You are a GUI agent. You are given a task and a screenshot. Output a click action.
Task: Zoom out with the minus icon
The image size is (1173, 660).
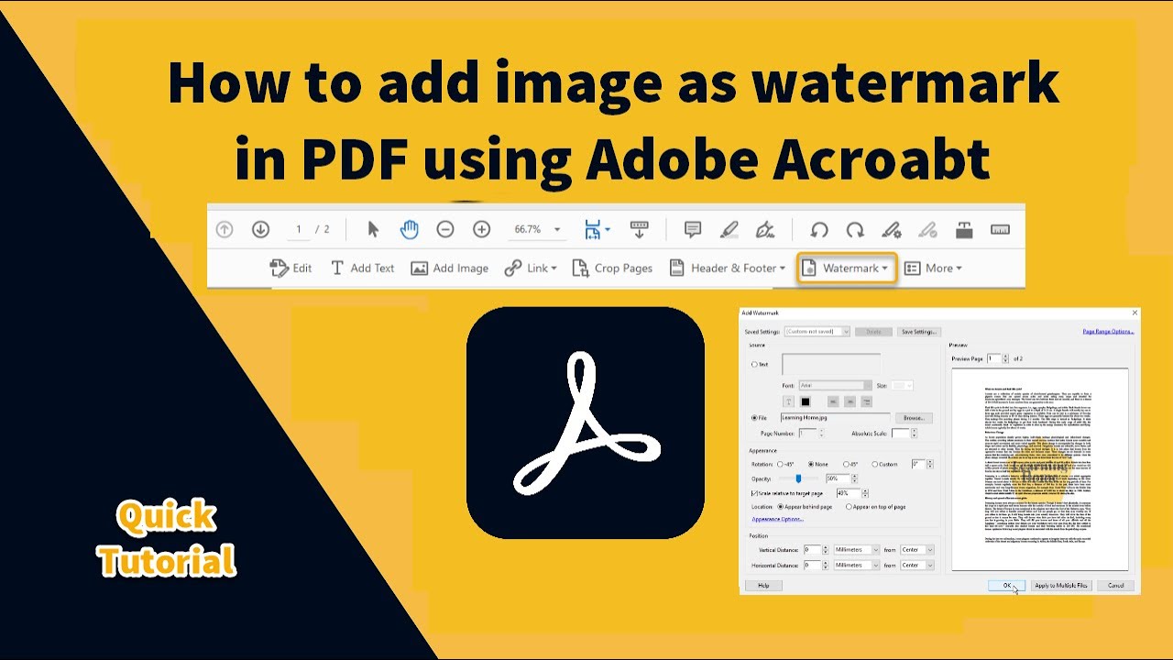445,229
